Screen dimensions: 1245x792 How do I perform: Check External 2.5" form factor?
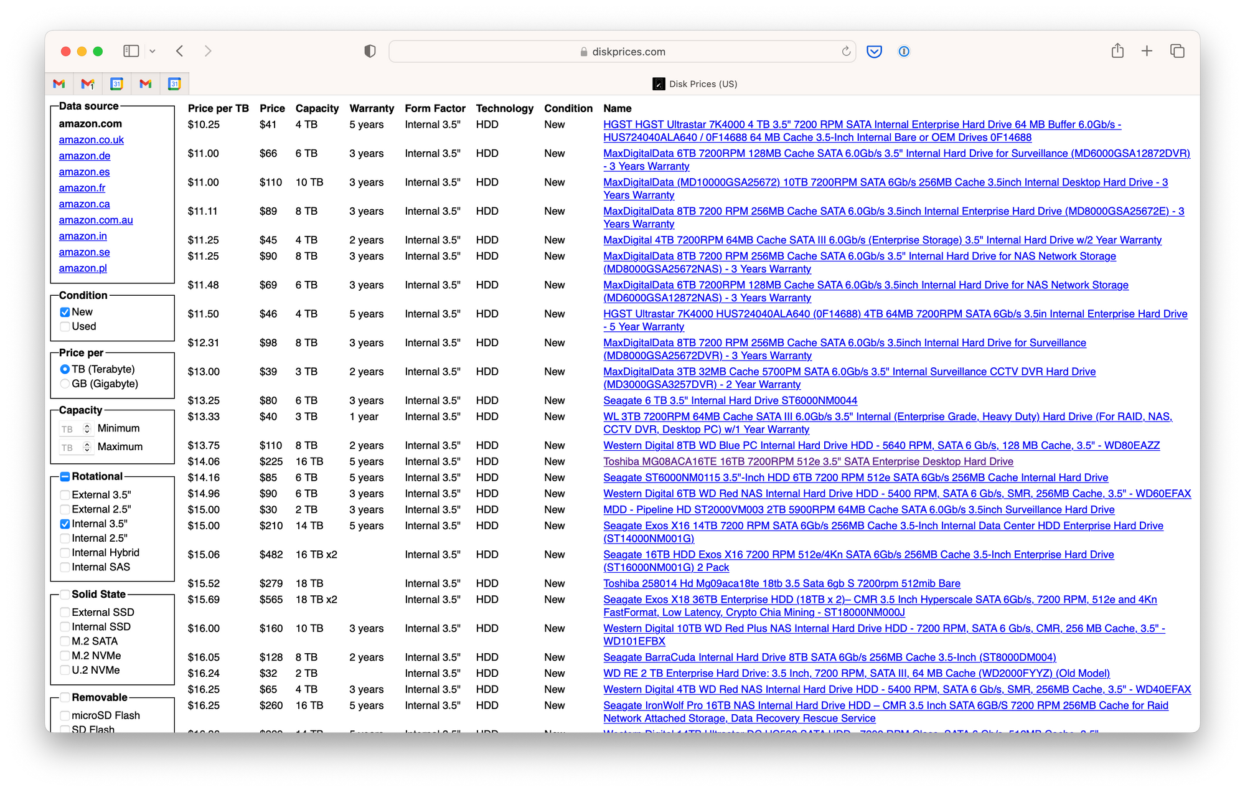pyautogui.click(x=65, y=509)
